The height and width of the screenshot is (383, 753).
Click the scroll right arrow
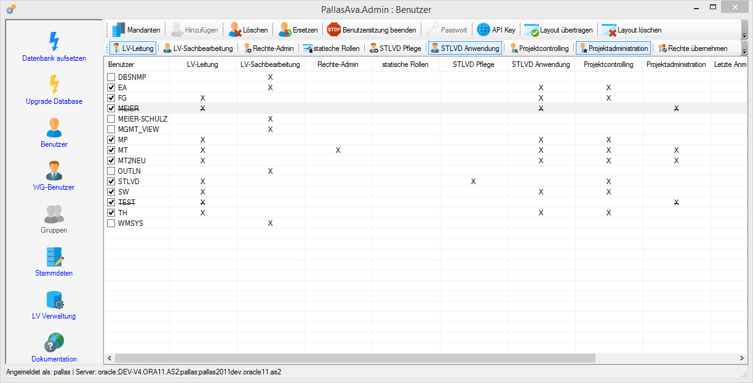(743, 358)
